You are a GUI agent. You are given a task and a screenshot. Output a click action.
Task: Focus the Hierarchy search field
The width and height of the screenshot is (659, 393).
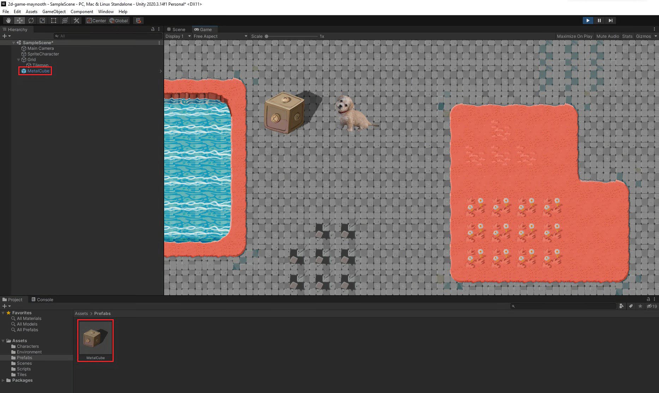(108, 36)
